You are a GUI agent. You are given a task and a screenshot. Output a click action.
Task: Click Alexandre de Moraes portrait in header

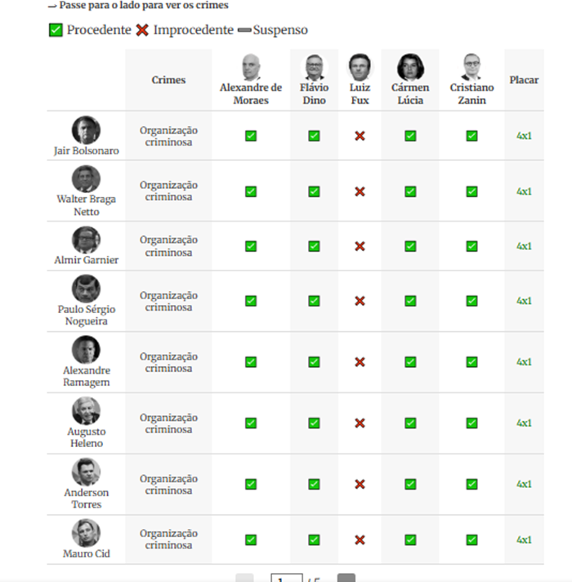coord(251,67)
